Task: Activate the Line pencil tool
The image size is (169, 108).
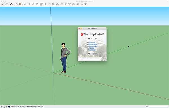Action: (11, 4)
